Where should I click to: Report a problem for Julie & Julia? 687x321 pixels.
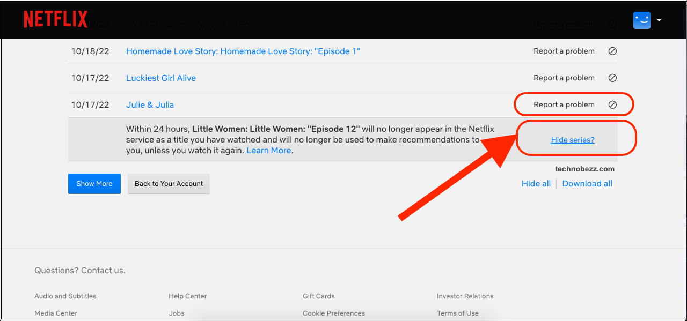[x=564, y=105]
